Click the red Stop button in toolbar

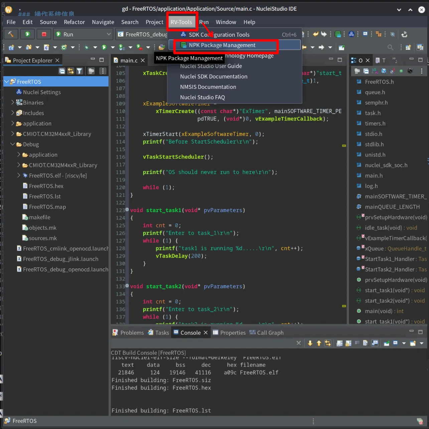44,34
